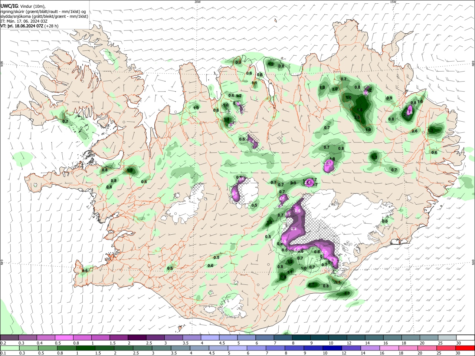Click the "VT: þri. 18.06.2024 07Z (+28 h)" line

click(29, 26)
